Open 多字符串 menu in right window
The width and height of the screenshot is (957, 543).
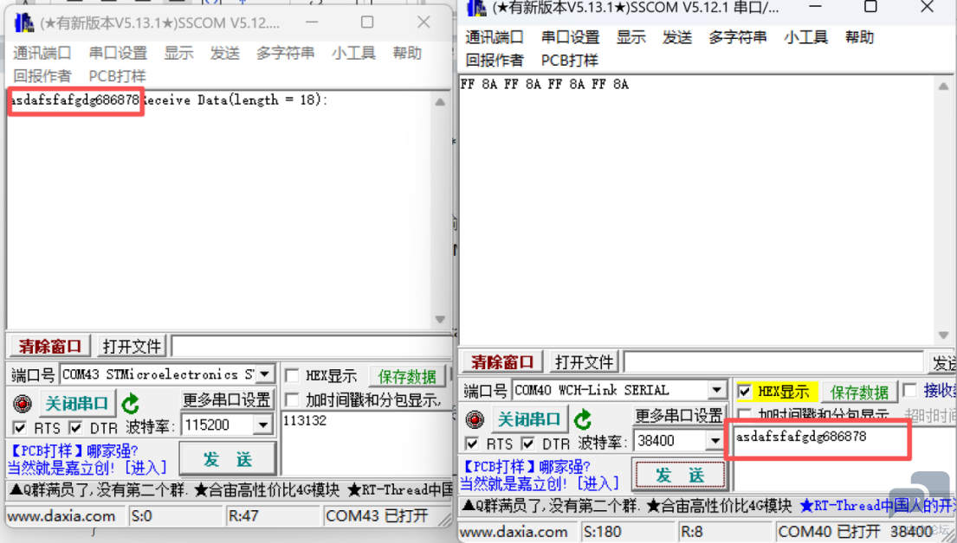coord(737,37)
